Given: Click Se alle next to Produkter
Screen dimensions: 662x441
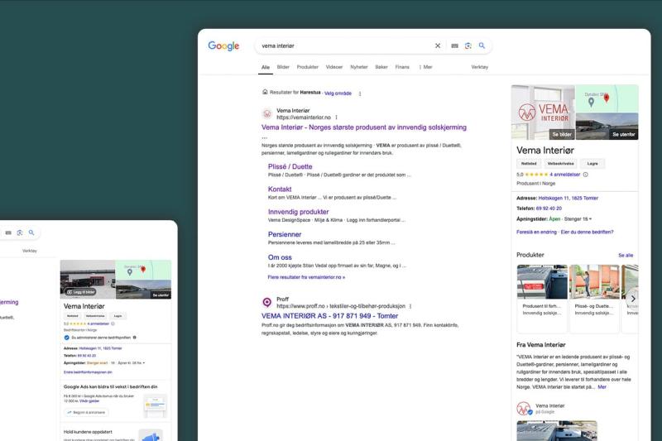Looking at the screenshot, I should [626, 256].
